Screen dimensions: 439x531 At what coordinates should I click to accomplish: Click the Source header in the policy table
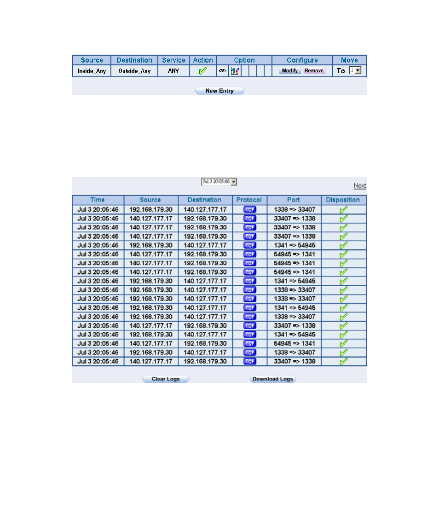(x=92, y=60)
